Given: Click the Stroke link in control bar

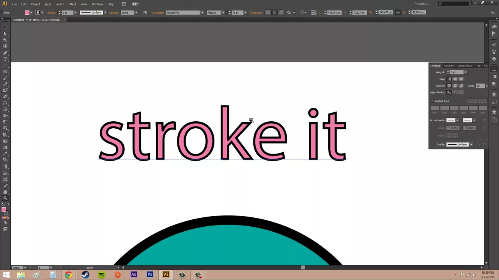Looking at the screenshot, I should tap(52, 12).
